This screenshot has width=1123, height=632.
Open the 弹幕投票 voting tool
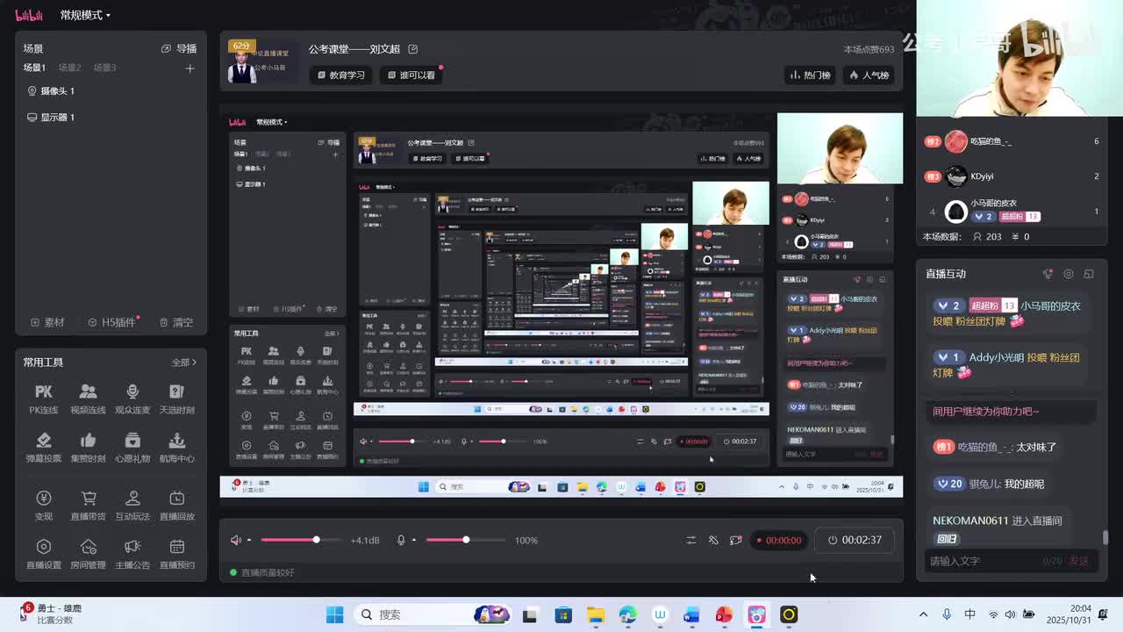[x=44, y=447]
